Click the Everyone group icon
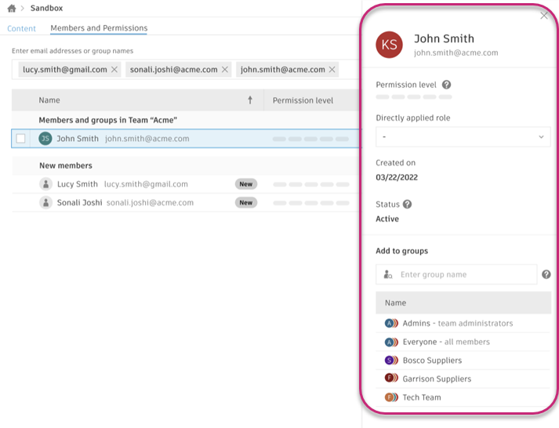The height and width of the screenshot is (428, 559). tap(391, 342)
